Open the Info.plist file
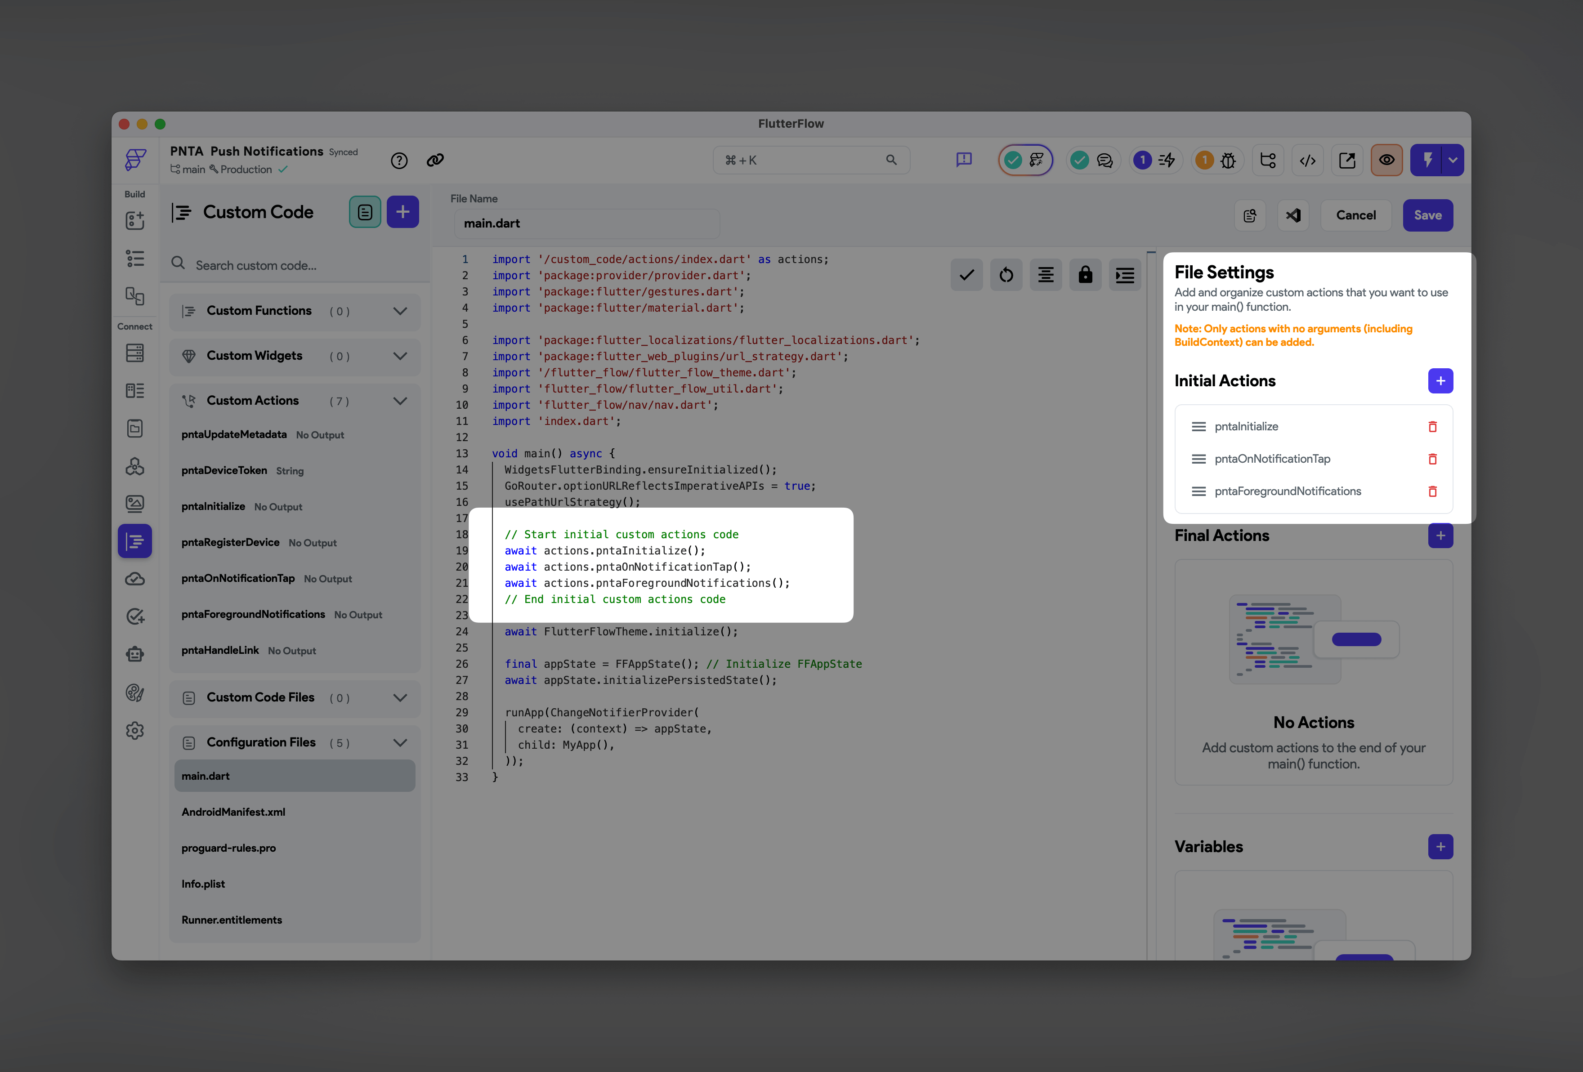The width and height of the screenshot is (1583, 1072). [295, 884]
